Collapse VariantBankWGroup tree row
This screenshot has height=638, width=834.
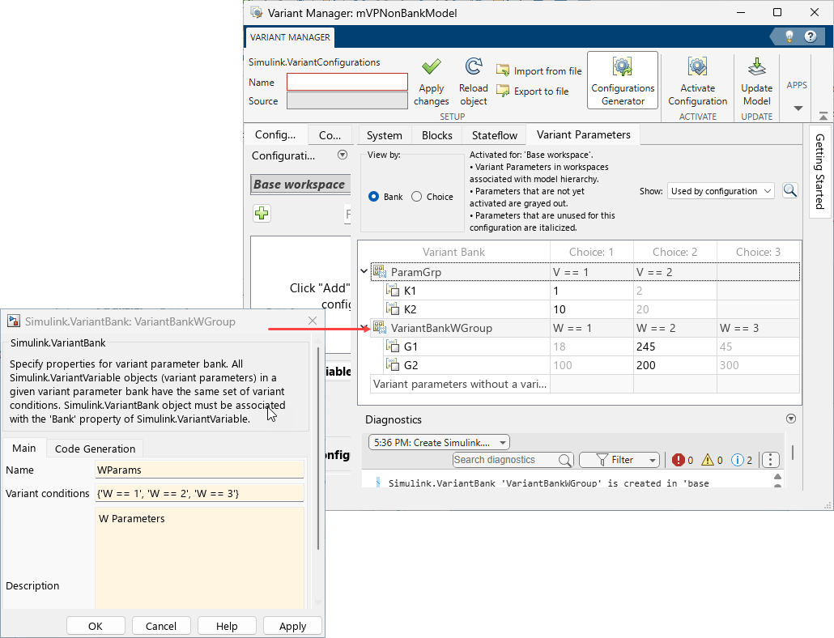click(x=364, y=328)
